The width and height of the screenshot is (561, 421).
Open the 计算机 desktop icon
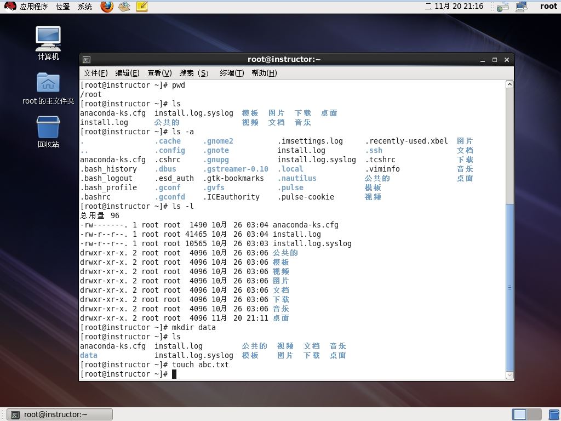pyautogui.click(x=48, y=43)
